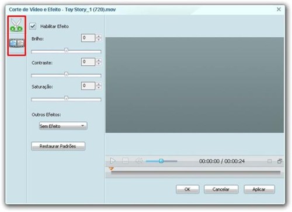Open fullscreen preview with the overlapping windows icon

280,161
